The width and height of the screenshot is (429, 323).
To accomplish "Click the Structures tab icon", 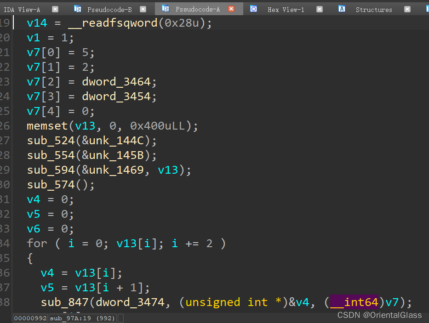I will pos(342,9).
